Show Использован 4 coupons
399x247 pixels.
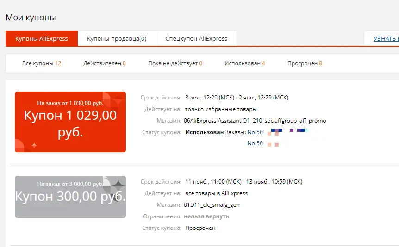tap(245, 63)
